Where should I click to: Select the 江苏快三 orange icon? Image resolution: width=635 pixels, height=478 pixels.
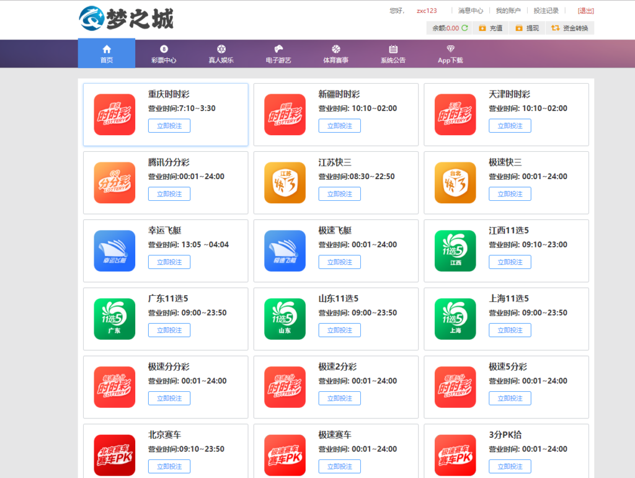[285, 182]
